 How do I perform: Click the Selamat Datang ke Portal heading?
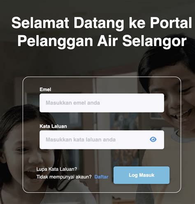pyautogui.click(x=102, y=23)
